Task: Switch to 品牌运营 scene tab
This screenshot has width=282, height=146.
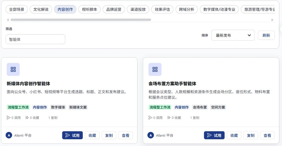Action: coord(114,9)
